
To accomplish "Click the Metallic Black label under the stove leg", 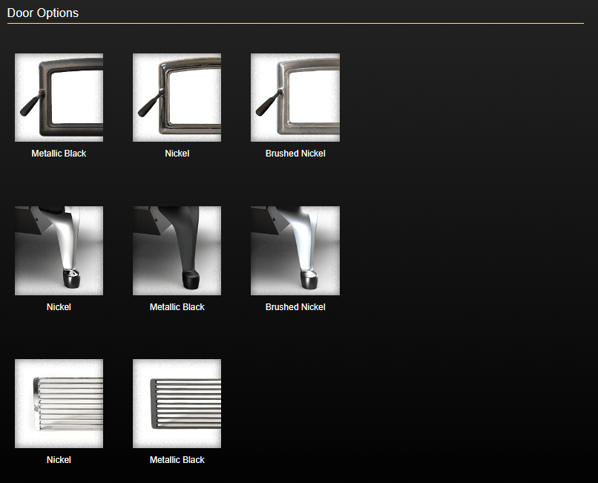I will click(x=177, y=307).
